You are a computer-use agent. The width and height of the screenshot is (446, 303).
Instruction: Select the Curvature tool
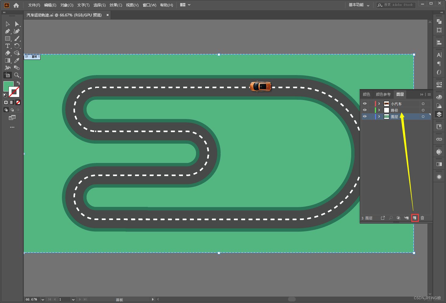[x=17, y=31]
